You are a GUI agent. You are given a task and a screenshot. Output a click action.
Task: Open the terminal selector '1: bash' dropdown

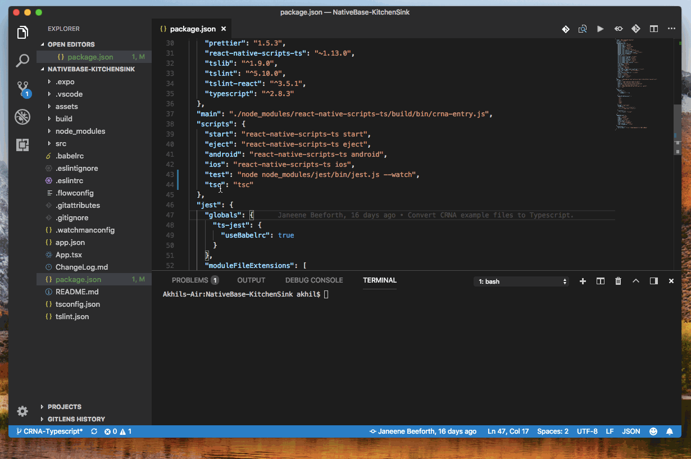521,281
